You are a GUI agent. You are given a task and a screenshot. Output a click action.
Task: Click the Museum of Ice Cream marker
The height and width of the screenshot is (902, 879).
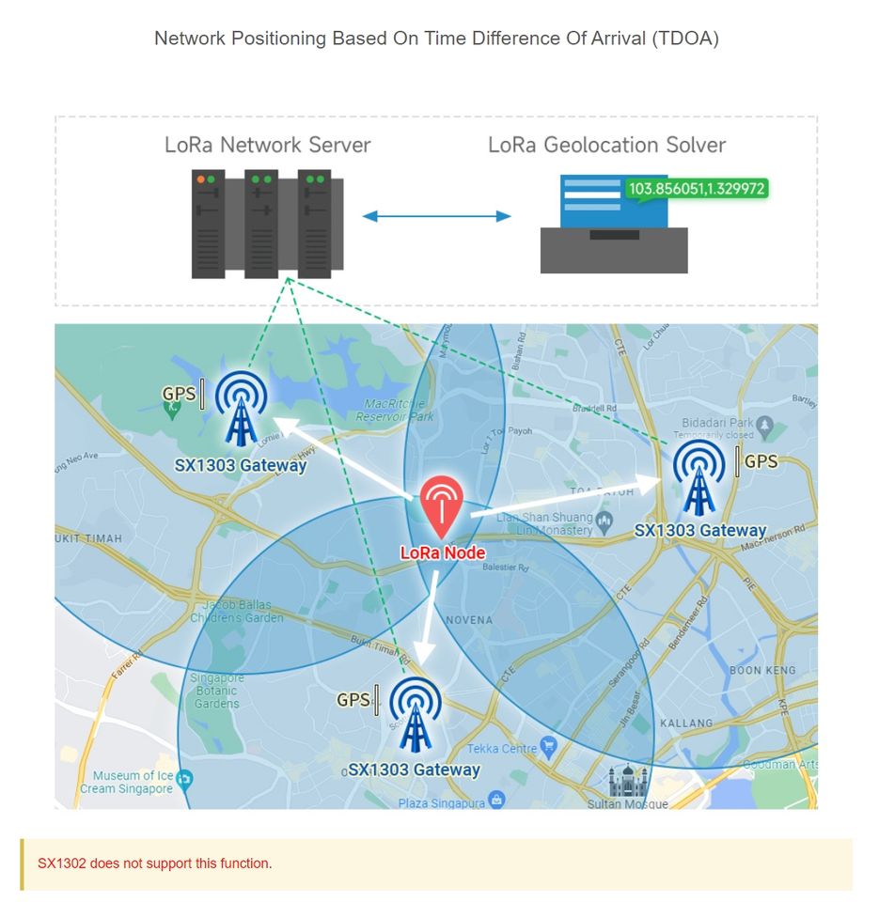[x=184, y=779]
